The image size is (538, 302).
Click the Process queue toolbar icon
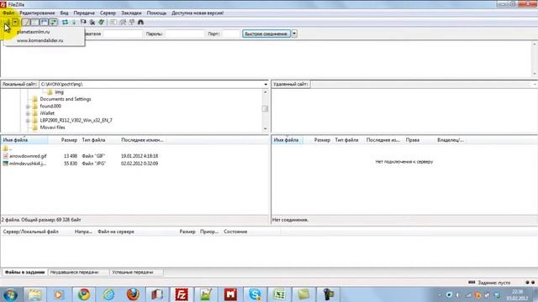point(74,23)
